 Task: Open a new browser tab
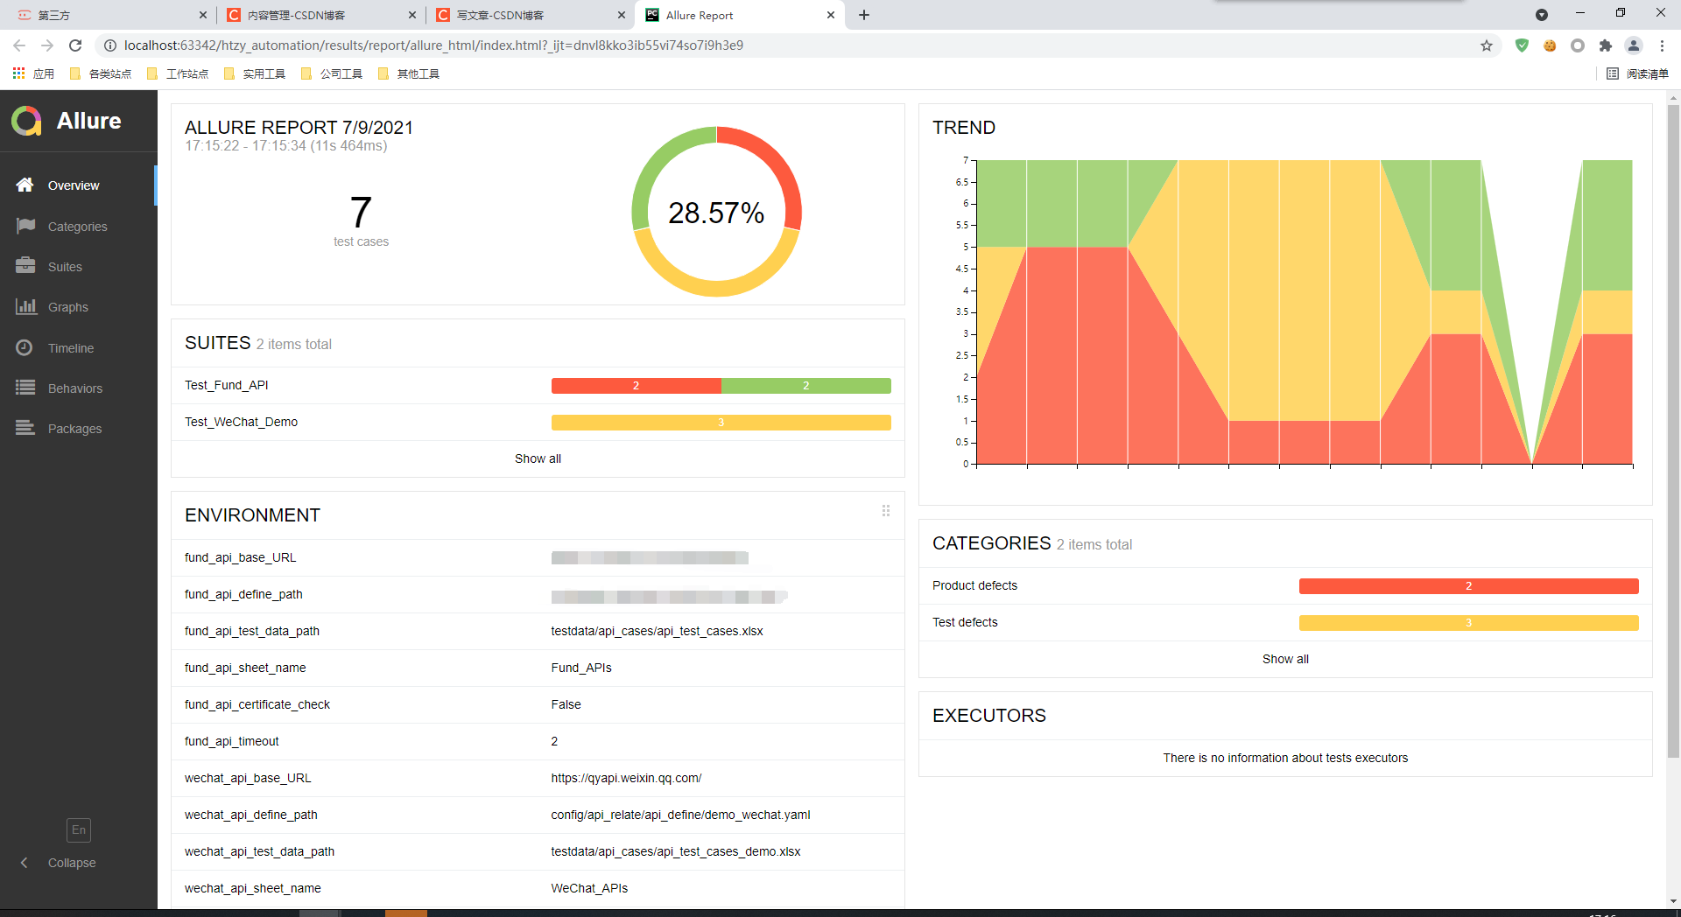click(864, 15)
